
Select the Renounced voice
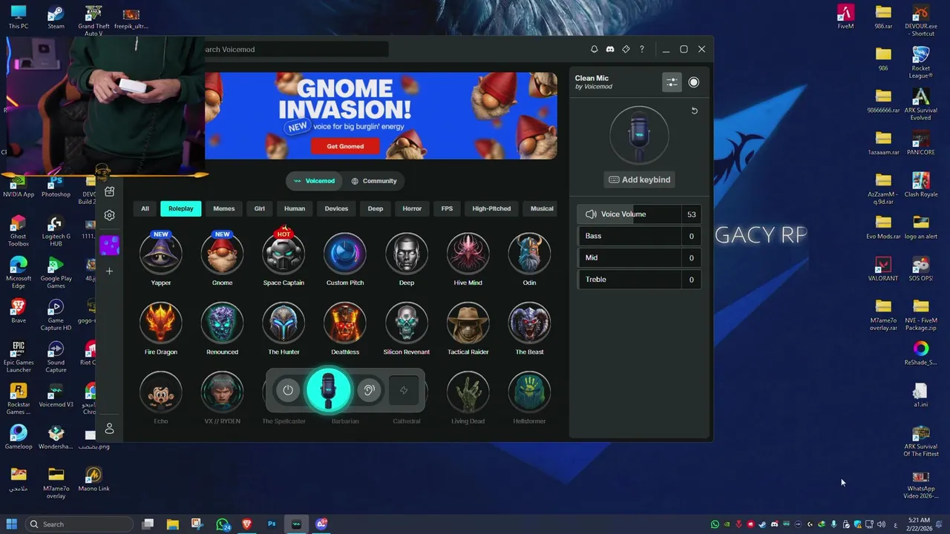pos(222,323)
